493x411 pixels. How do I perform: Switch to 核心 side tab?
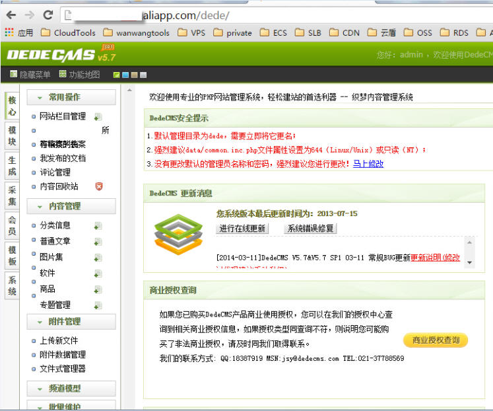click(12, 106)
